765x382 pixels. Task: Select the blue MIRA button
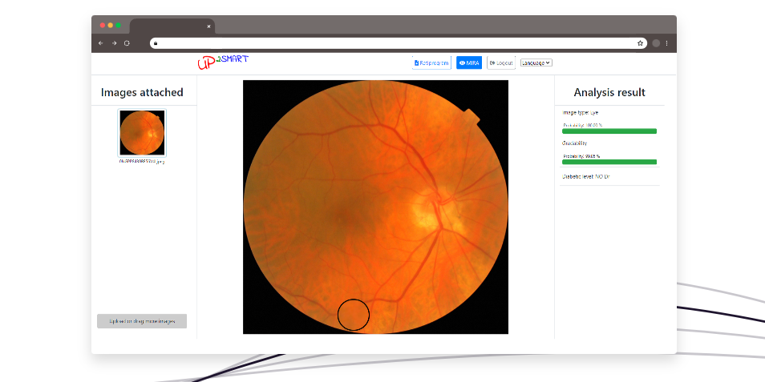pyautogui.click(x=469, y=62)
